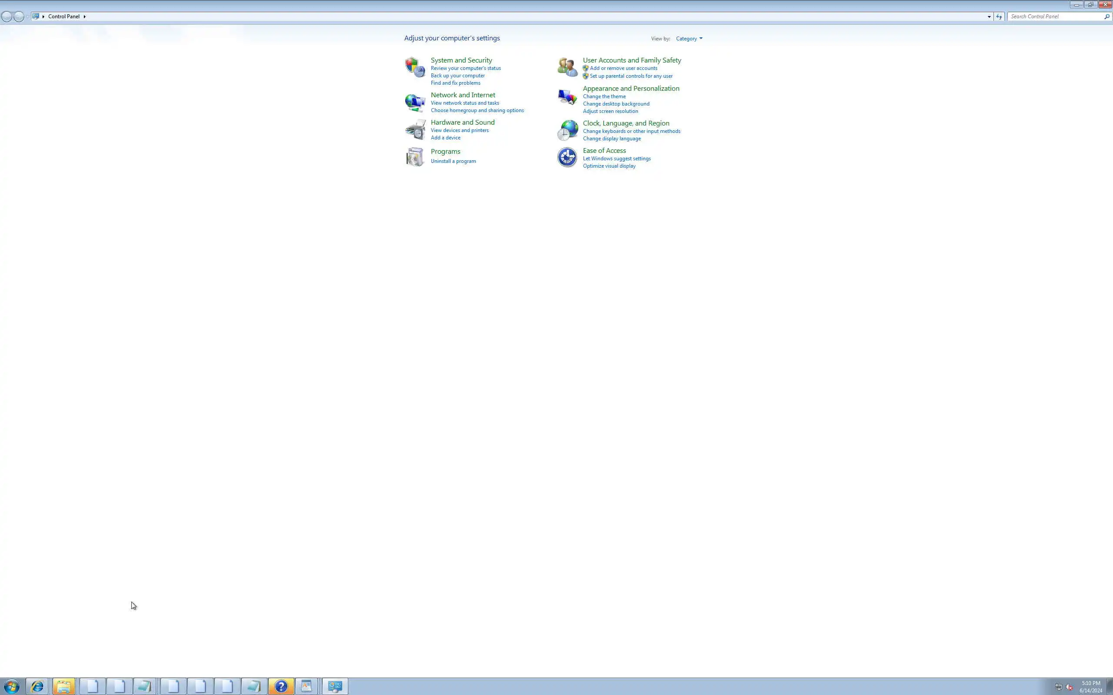Click the Appearance and Personalization icon
This screenshot has height=695, width=1113.
pyautogui.click(x=567, y=97)
